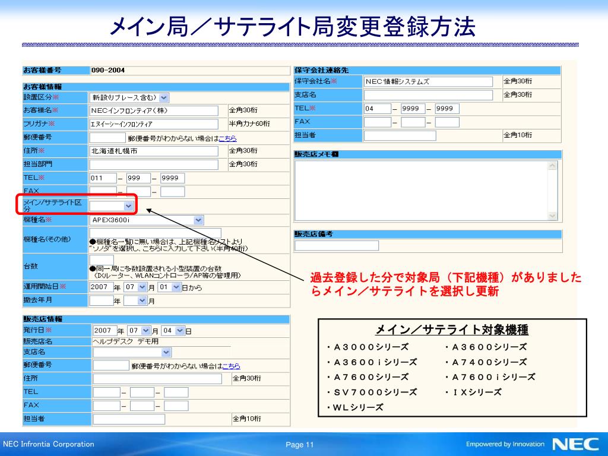Click the 販売店情報 住所 input field
Screen dimensions: 608x456
157,379
